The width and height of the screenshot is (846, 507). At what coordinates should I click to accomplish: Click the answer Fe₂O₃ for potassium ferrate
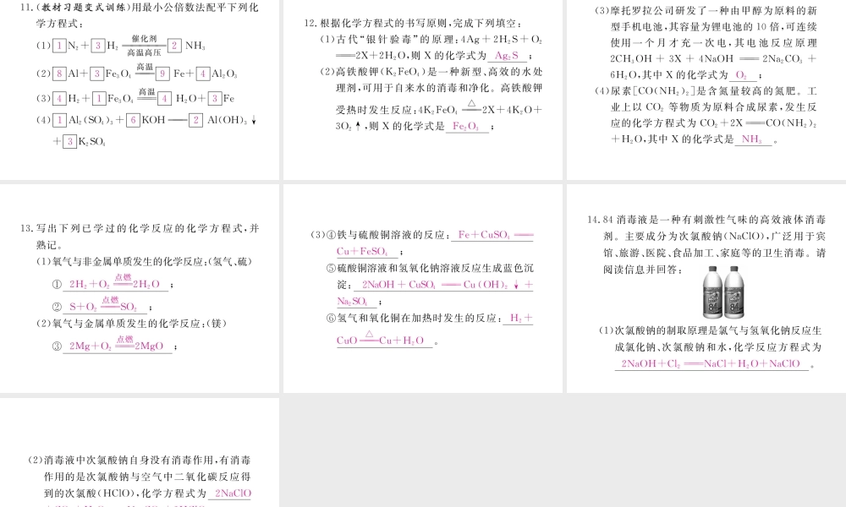click(x=465, y=126)
